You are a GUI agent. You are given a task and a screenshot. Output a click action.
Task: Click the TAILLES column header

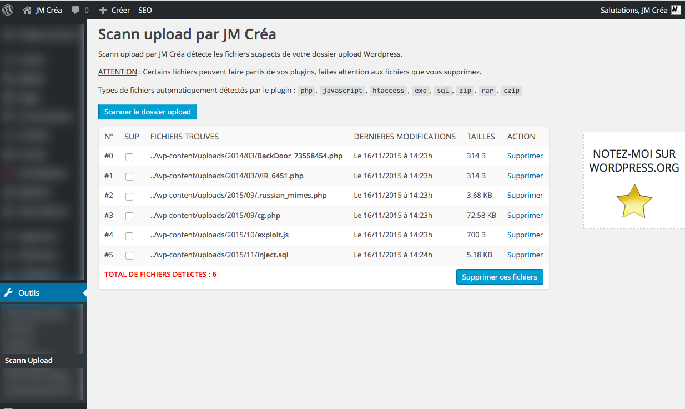click(x=481, y=137)
